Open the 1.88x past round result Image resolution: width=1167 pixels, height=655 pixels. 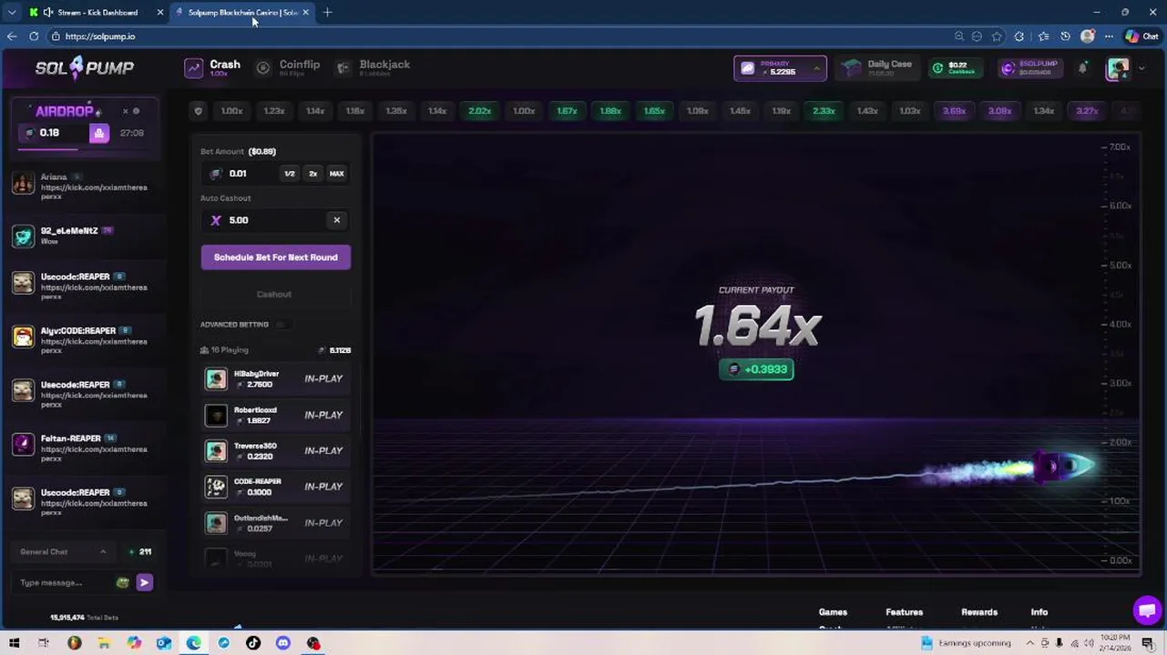click(x=610, y=111)
